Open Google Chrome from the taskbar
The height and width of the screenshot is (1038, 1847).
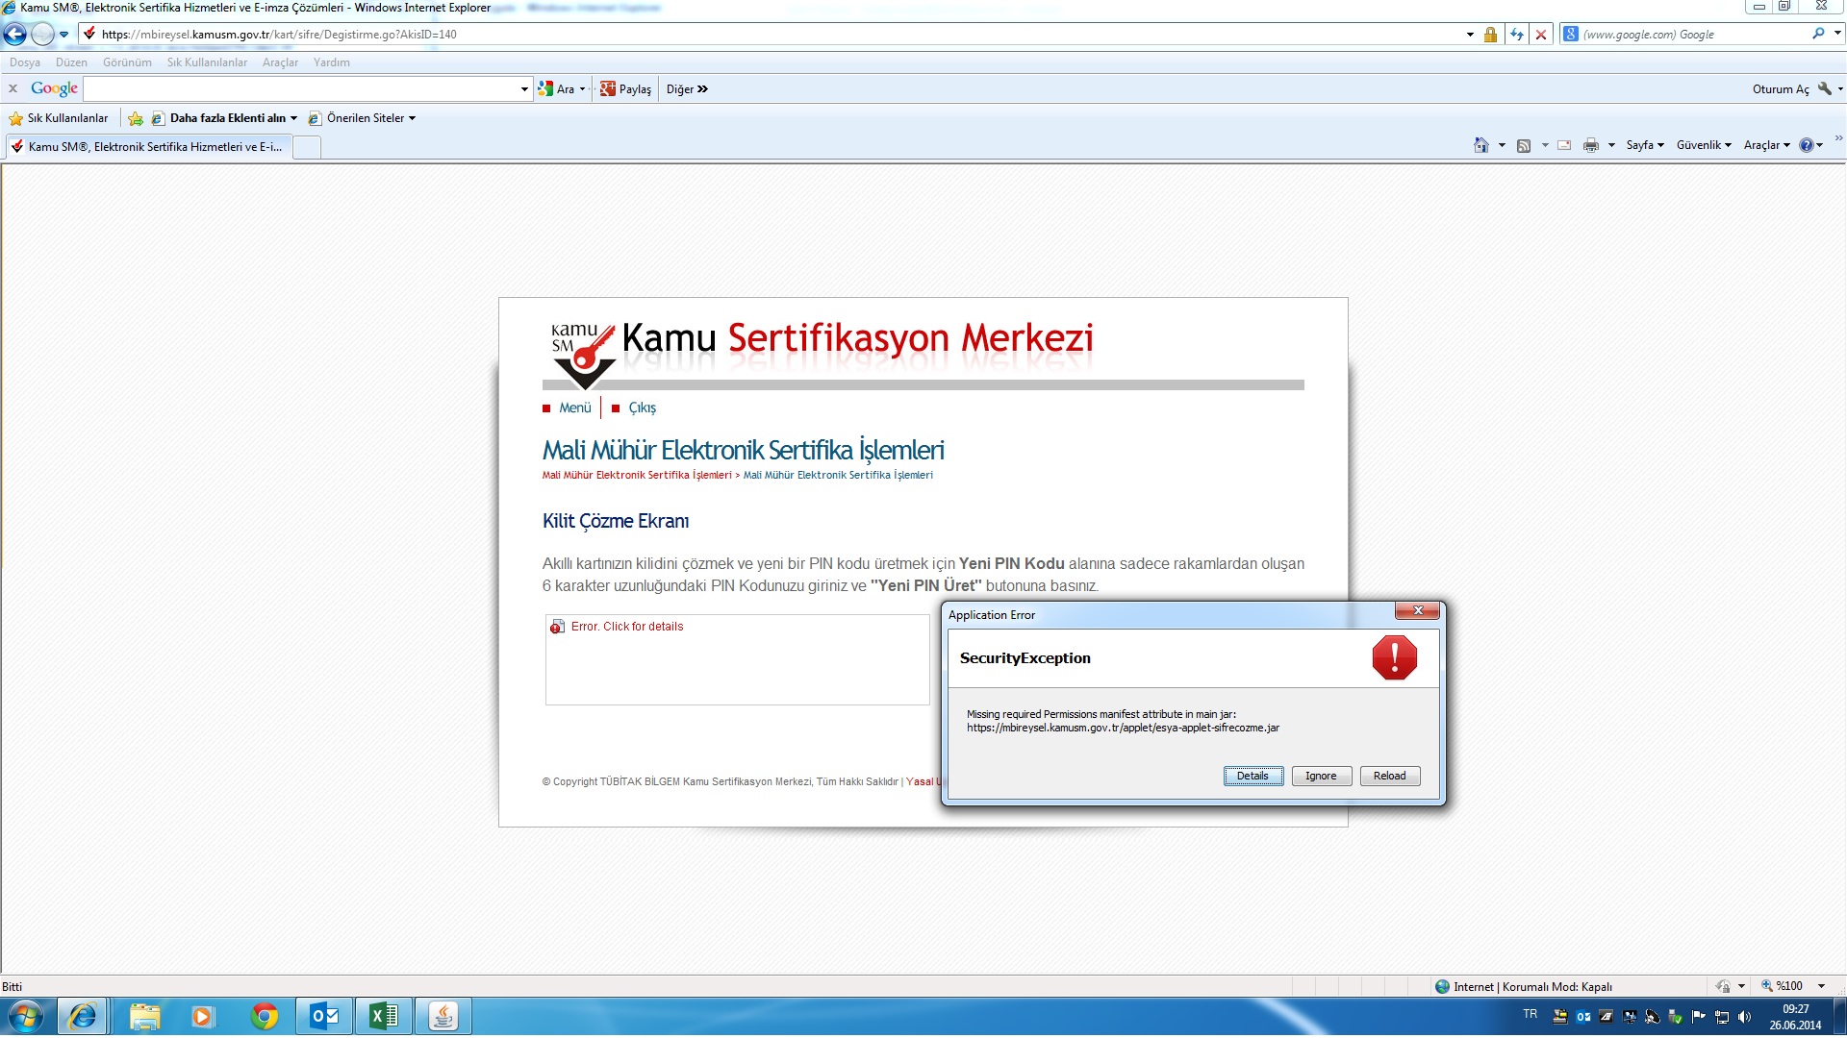264,1016
